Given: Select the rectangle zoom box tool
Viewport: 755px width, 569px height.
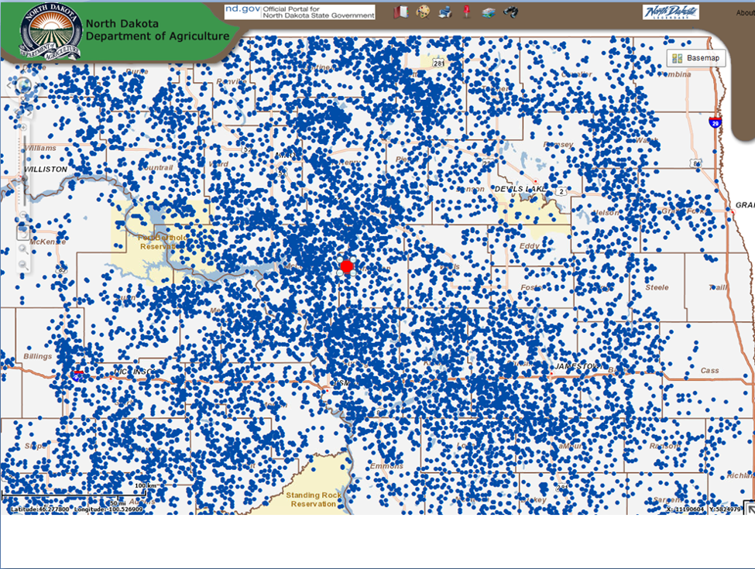Looking at the screenshot, I should coord(23,231).
